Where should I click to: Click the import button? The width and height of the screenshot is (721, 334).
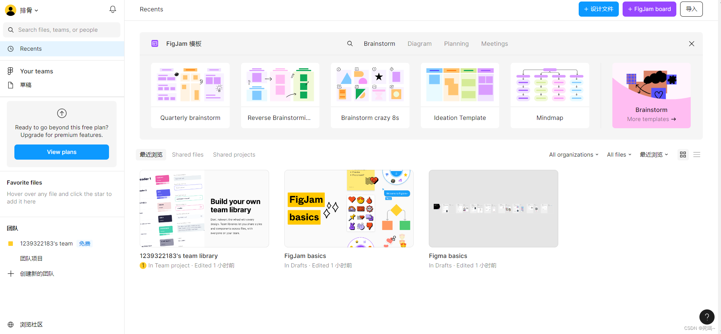pos(691,9)
